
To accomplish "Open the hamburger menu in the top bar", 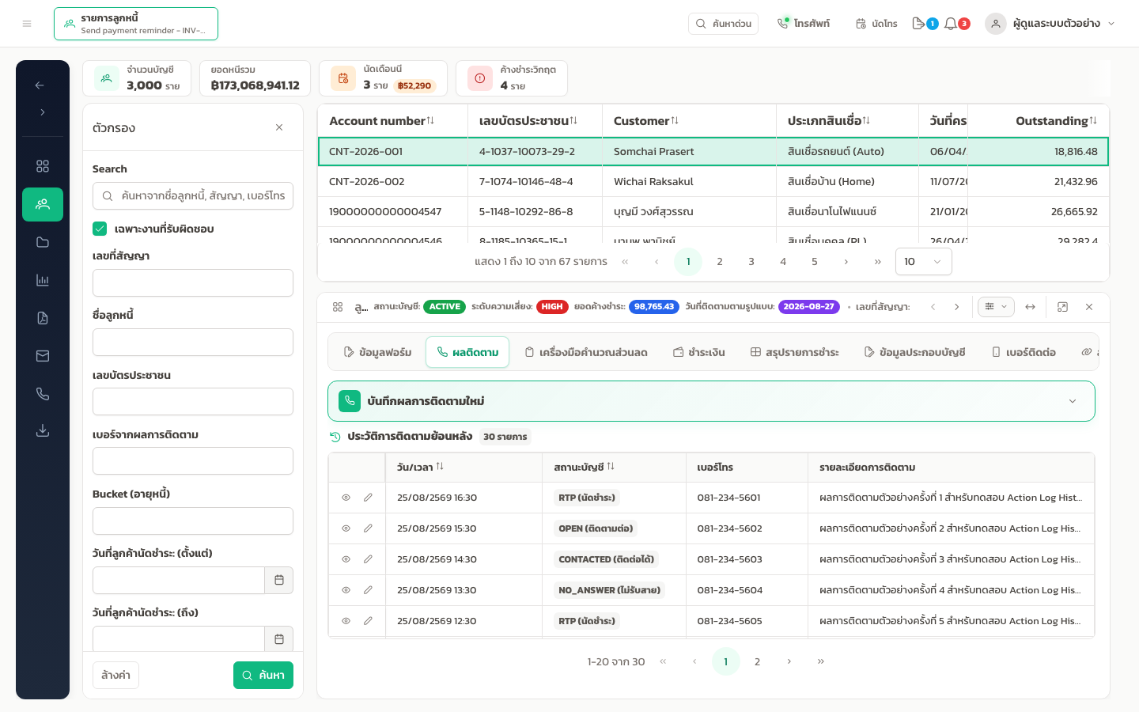I will (x=27, y=24).
